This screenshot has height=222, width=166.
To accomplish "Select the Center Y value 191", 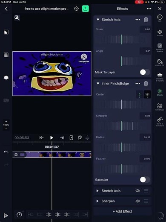I will point(147,94).
